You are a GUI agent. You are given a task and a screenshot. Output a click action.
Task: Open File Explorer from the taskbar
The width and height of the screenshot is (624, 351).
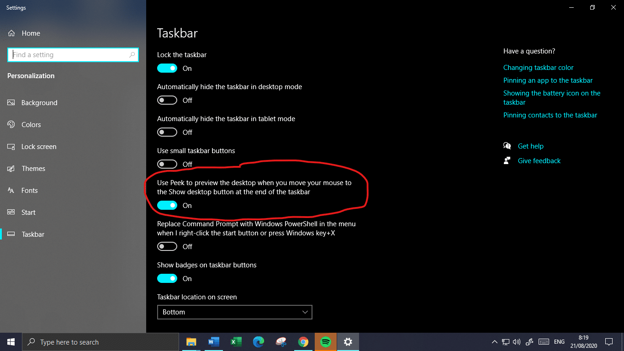[x=191, y=342]
